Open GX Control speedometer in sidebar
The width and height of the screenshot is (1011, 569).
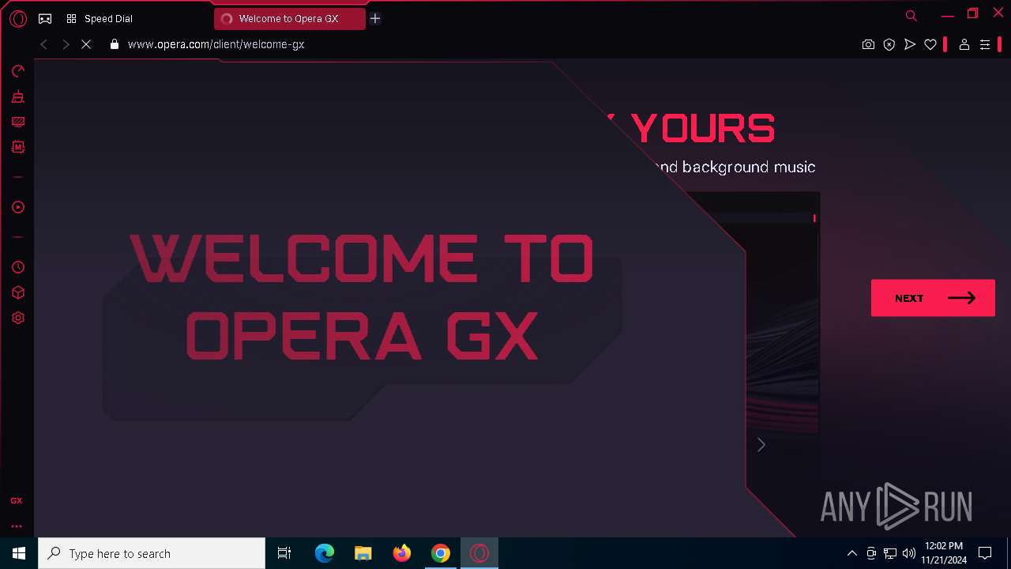[18, 71]
